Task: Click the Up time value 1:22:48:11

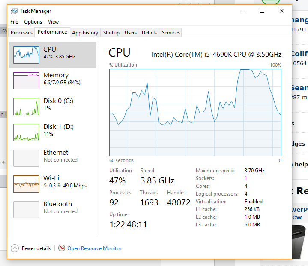Action: click(x=128, y=224)
